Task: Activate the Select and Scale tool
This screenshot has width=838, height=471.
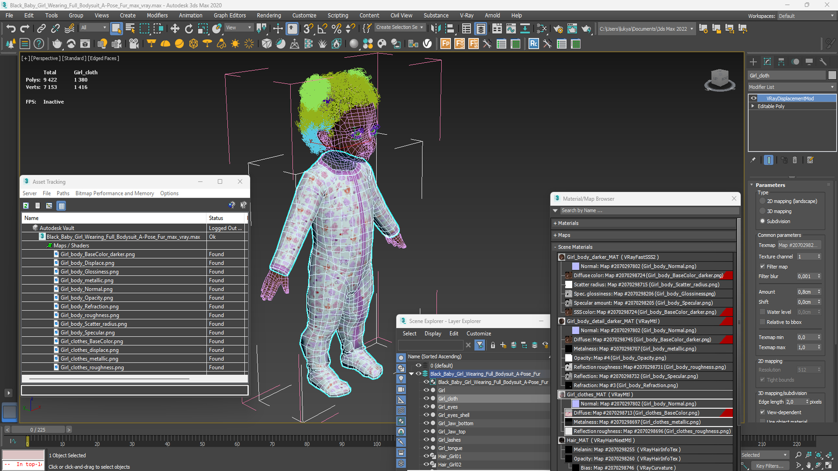Action: (203, 29)
